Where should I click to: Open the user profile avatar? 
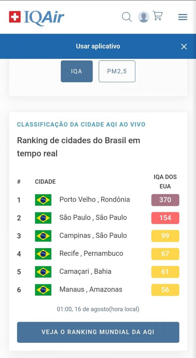pyautogui.click(x=143, y=17)
